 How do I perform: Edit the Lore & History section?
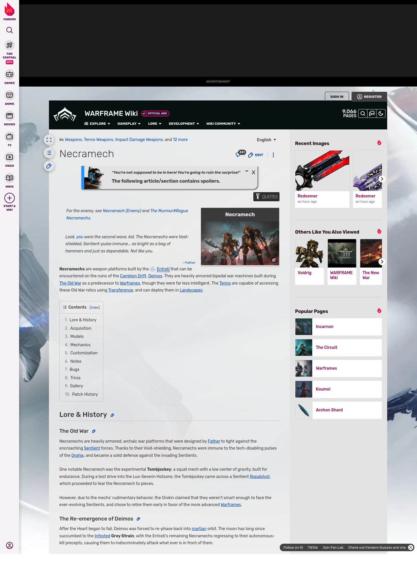click(x=112, y=415)
